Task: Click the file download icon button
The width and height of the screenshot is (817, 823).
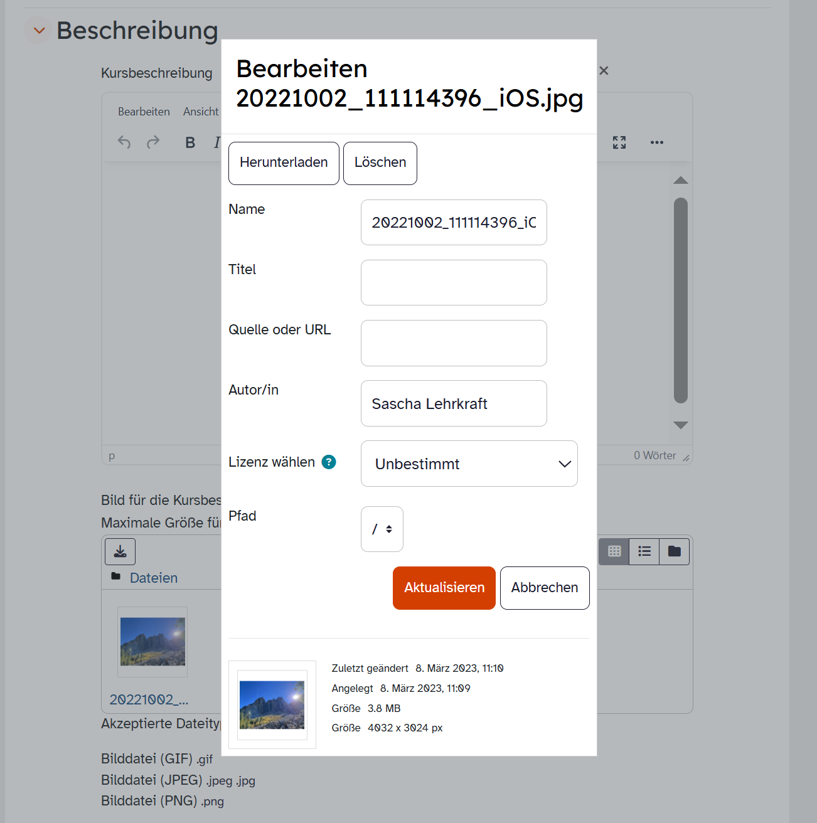Action: click(x=120, y=551)
